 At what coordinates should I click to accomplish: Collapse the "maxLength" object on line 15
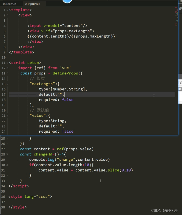pyautogui.click(x=7, y=84)
